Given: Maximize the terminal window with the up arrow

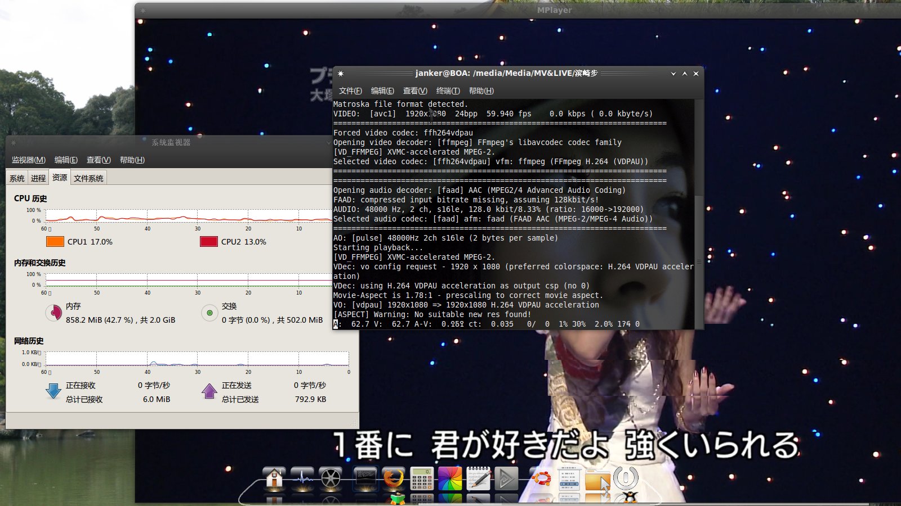Looking at the screenshot, I should click(x=685, y=74).
